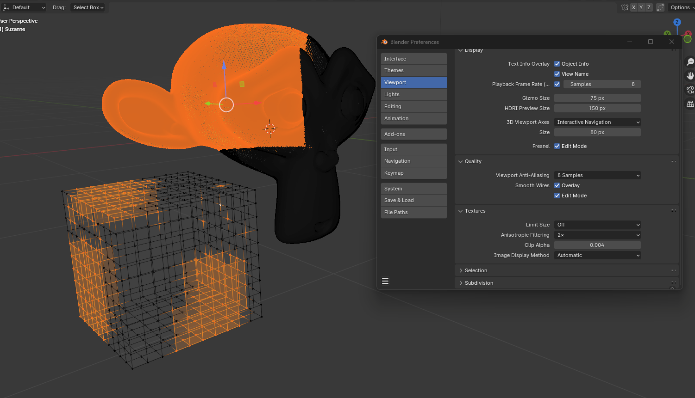The width and height of the screenshot is (695, 398).
Task: Toggle perspective/orthographic grid icon
Action: [690, 104]
